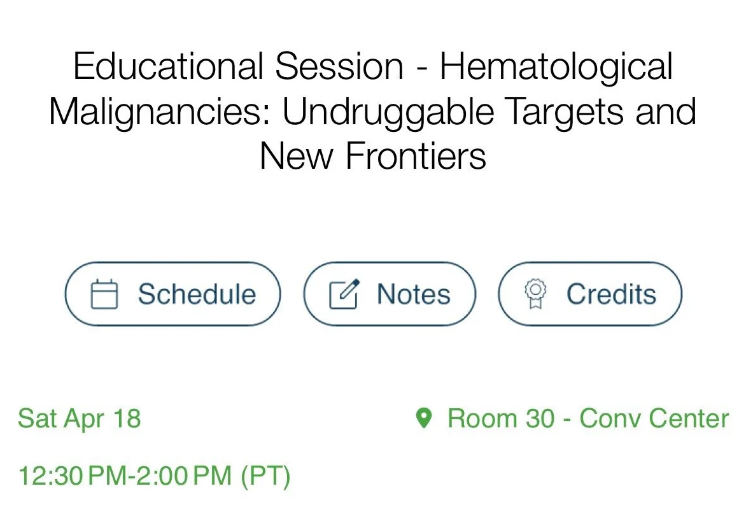This screenshot has height=514, width=746.
Task: Open Notes using its text label
Action: point(413,294)
